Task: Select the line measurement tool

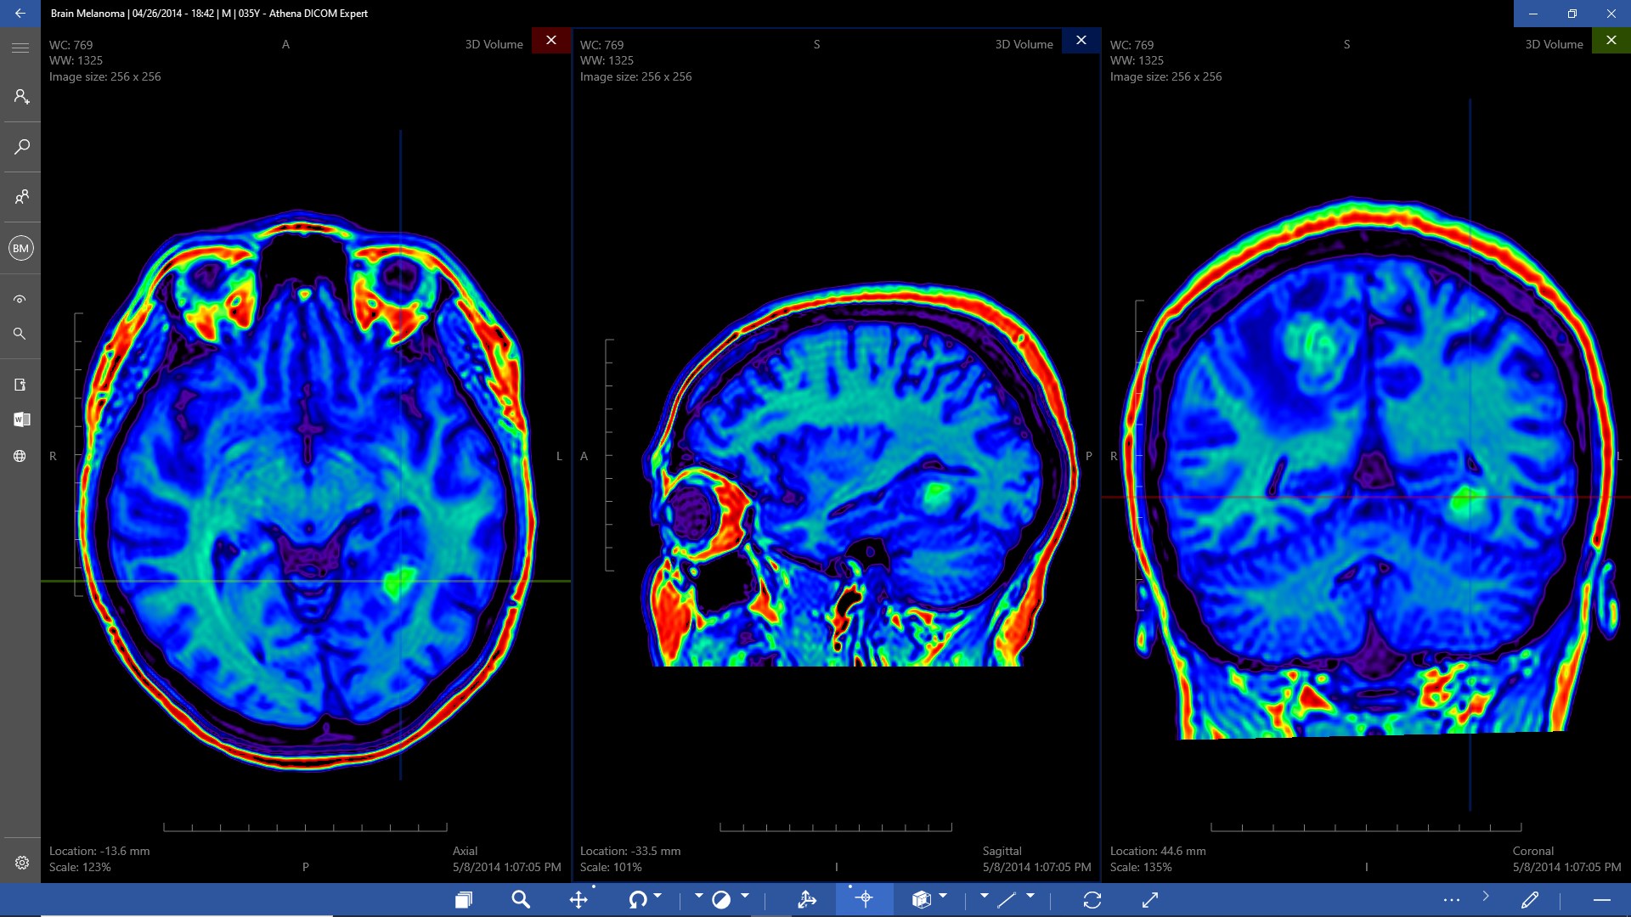Action: pos(1007,900)
